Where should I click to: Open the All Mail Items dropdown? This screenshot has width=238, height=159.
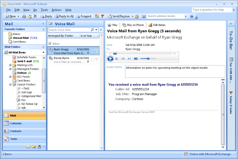tap(43, 53)
